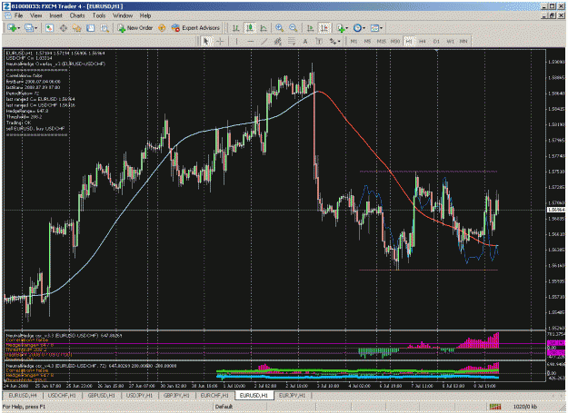
Task: Switch to USDJPY,H1 chart tab
Action: (x=139, y=395)
